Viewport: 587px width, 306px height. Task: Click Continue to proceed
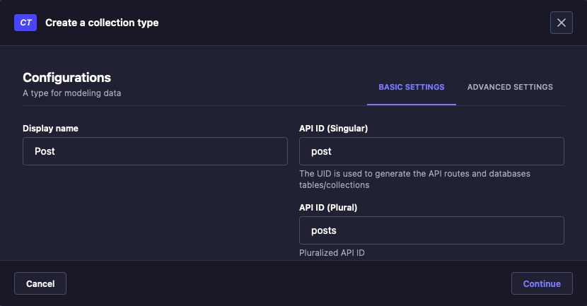point(541,283)
